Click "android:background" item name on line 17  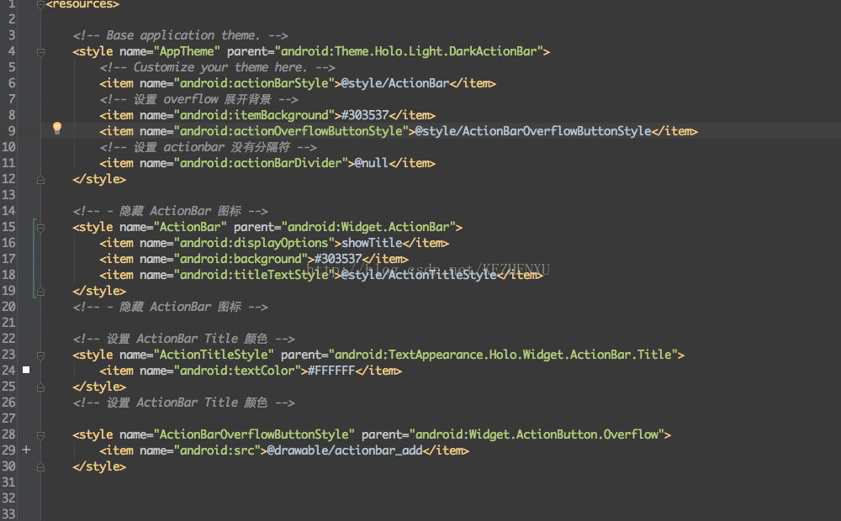click(x=241, y=259)
